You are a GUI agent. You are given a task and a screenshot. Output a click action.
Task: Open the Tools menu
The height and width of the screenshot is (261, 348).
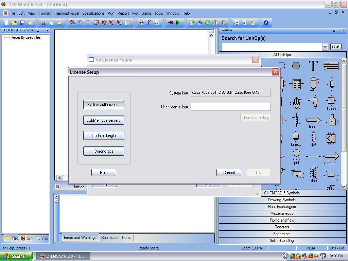[x=159, y=13]
